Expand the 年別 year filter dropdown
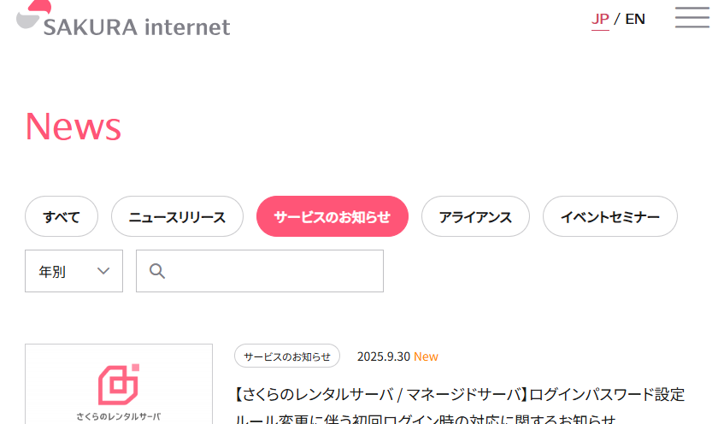The image size is (712, 424). pos(74,271)
